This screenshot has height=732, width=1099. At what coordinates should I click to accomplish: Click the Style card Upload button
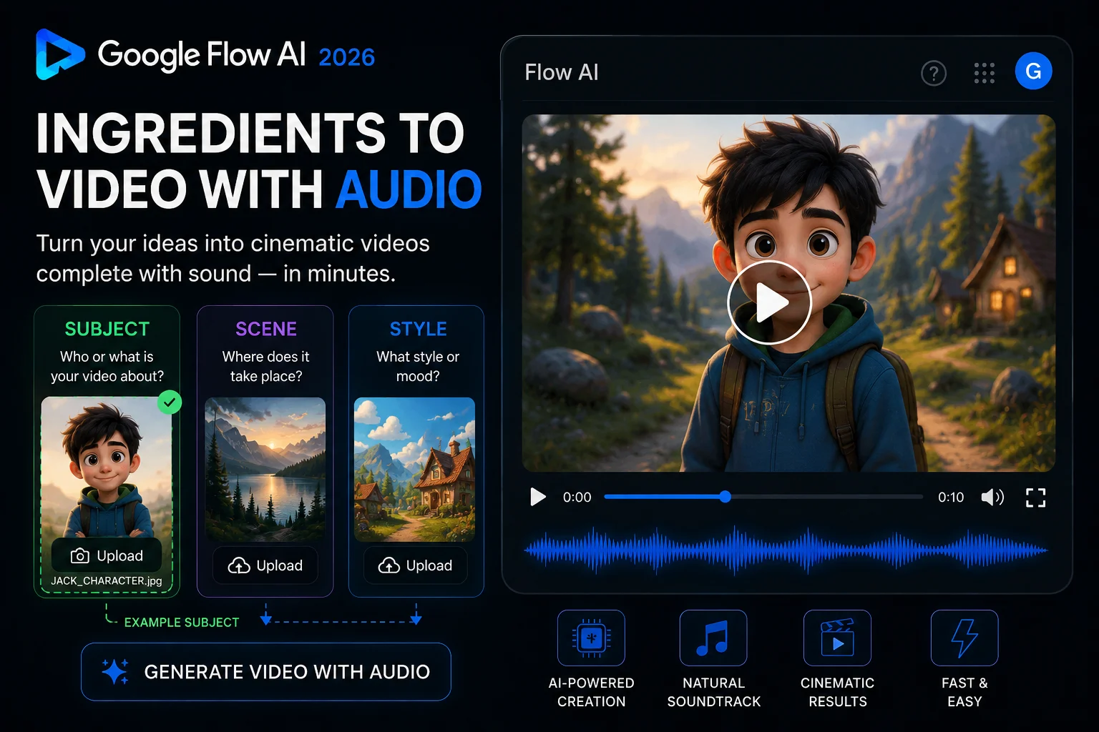415,565
